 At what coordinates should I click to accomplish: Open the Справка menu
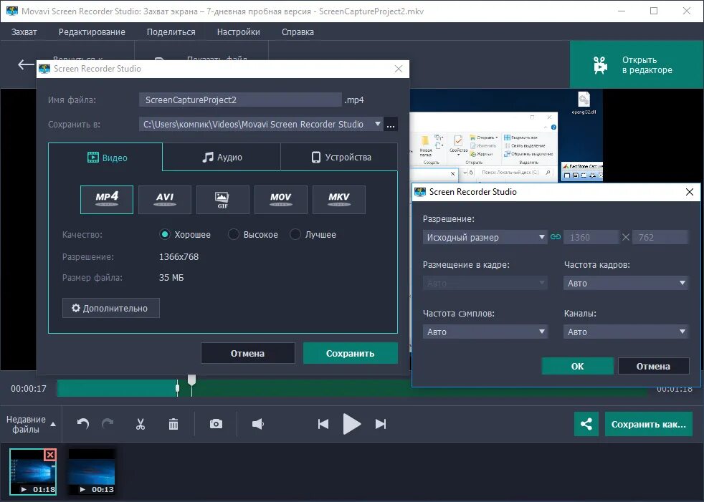[298, 32]
